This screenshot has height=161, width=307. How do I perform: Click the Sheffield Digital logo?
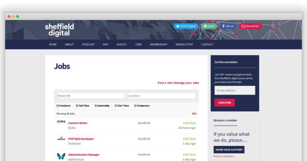tap(59, 30)
